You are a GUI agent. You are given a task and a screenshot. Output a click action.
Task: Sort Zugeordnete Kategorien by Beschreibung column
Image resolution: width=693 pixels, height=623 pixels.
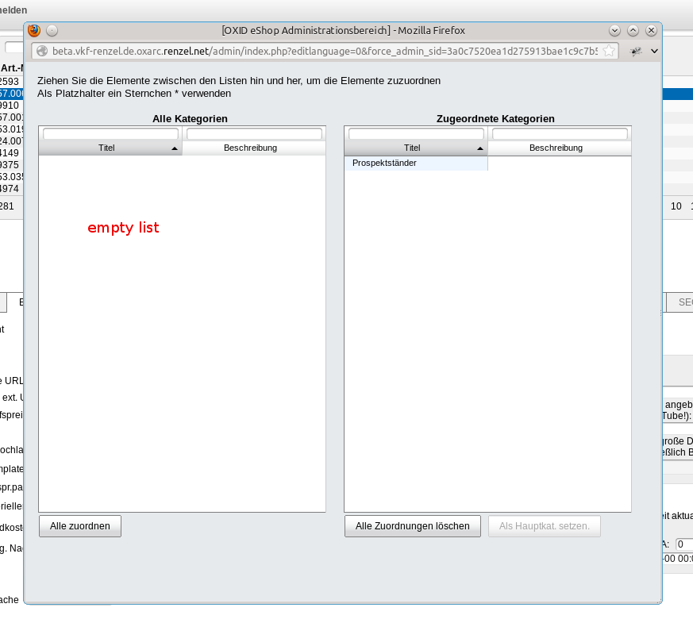(x=556, y=148)
